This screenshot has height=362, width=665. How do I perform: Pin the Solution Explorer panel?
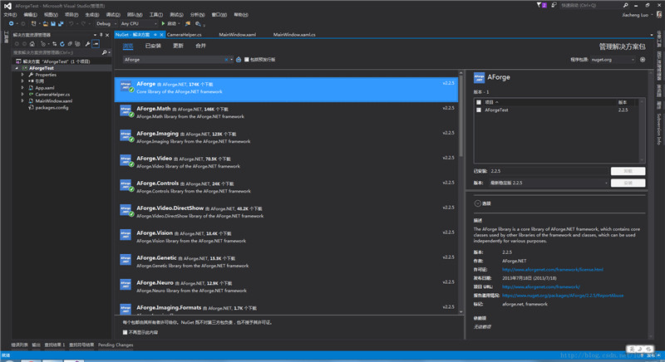click(101, 35)
